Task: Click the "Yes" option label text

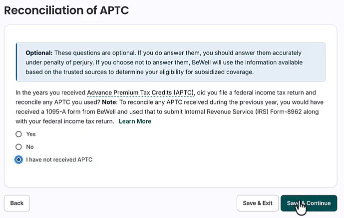Action: click(31, 134)
